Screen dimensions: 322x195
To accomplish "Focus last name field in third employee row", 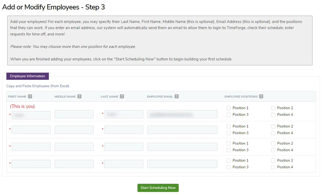I will pos(124,147).
